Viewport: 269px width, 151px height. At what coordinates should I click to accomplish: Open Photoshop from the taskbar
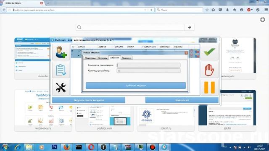[54, 147]
